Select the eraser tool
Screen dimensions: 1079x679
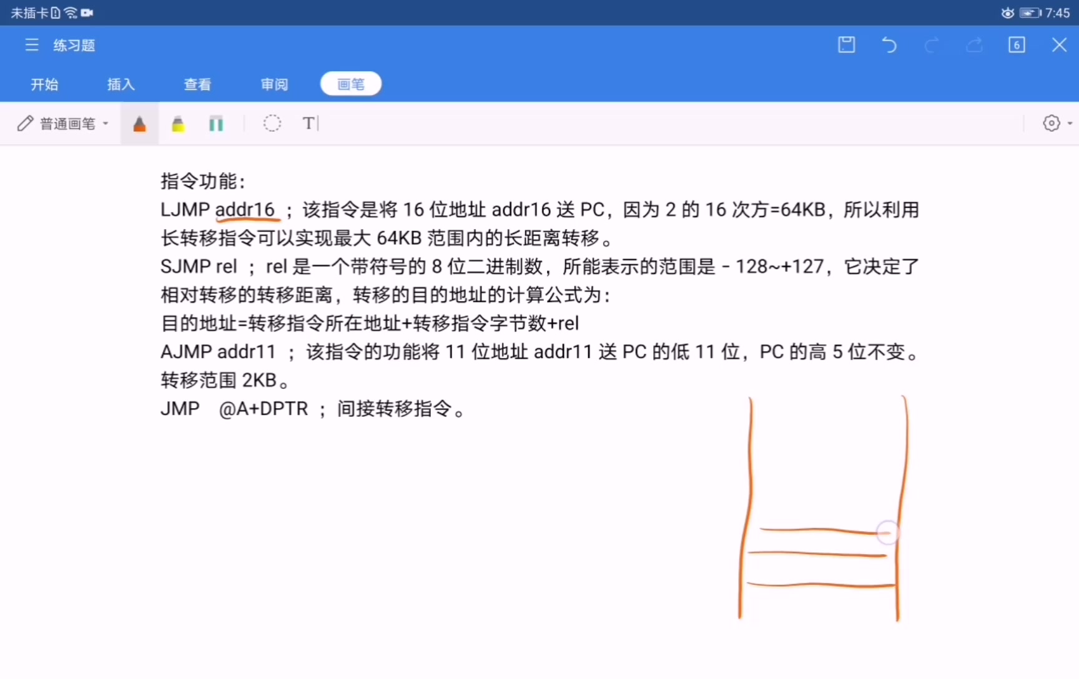coord(216,123)
